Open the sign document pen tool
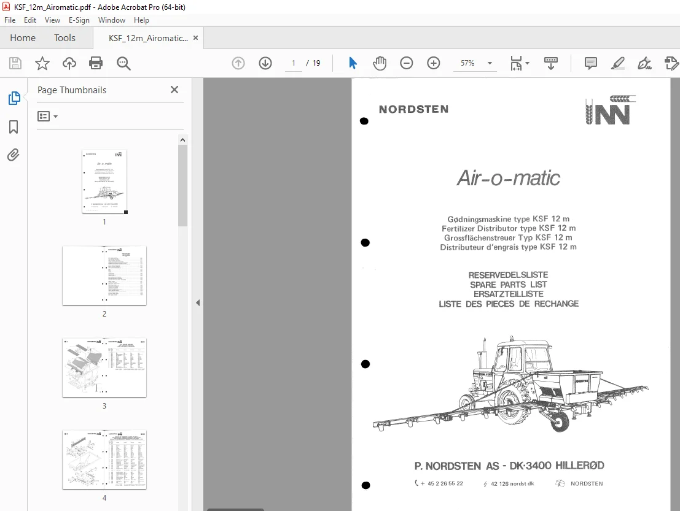The height and width of the screenshot is (511, 680). click(644, 63)
